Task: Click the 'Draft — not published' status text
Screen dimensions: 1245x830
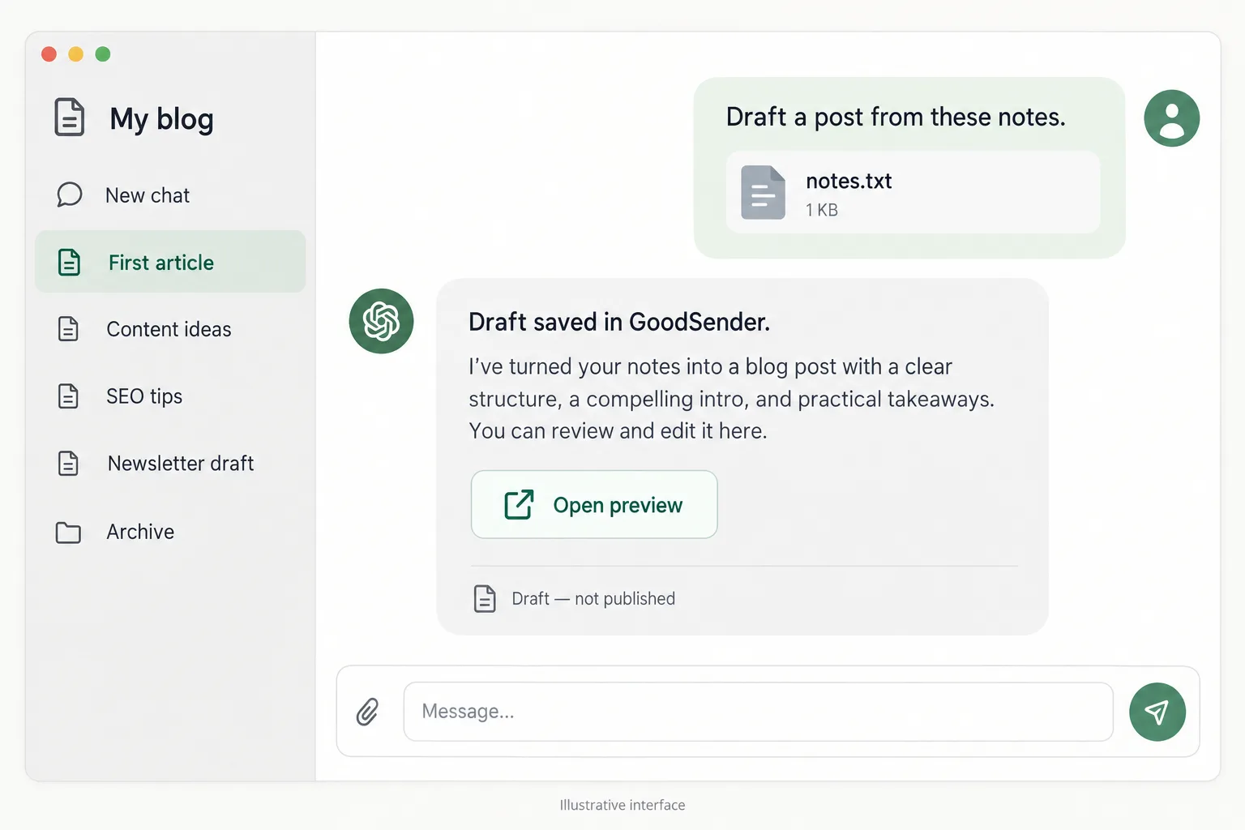Action: [593, 599]
